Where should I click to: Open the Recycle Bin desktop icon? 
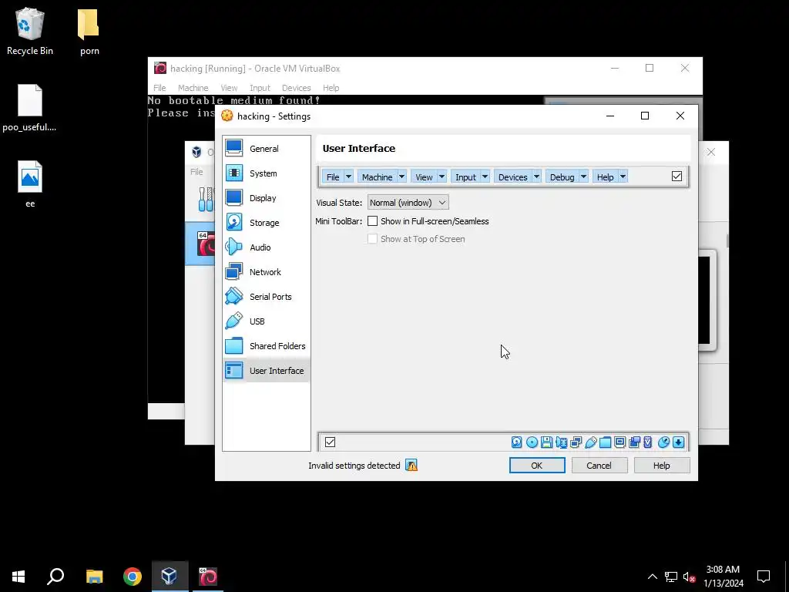click(x=30, y=31)
